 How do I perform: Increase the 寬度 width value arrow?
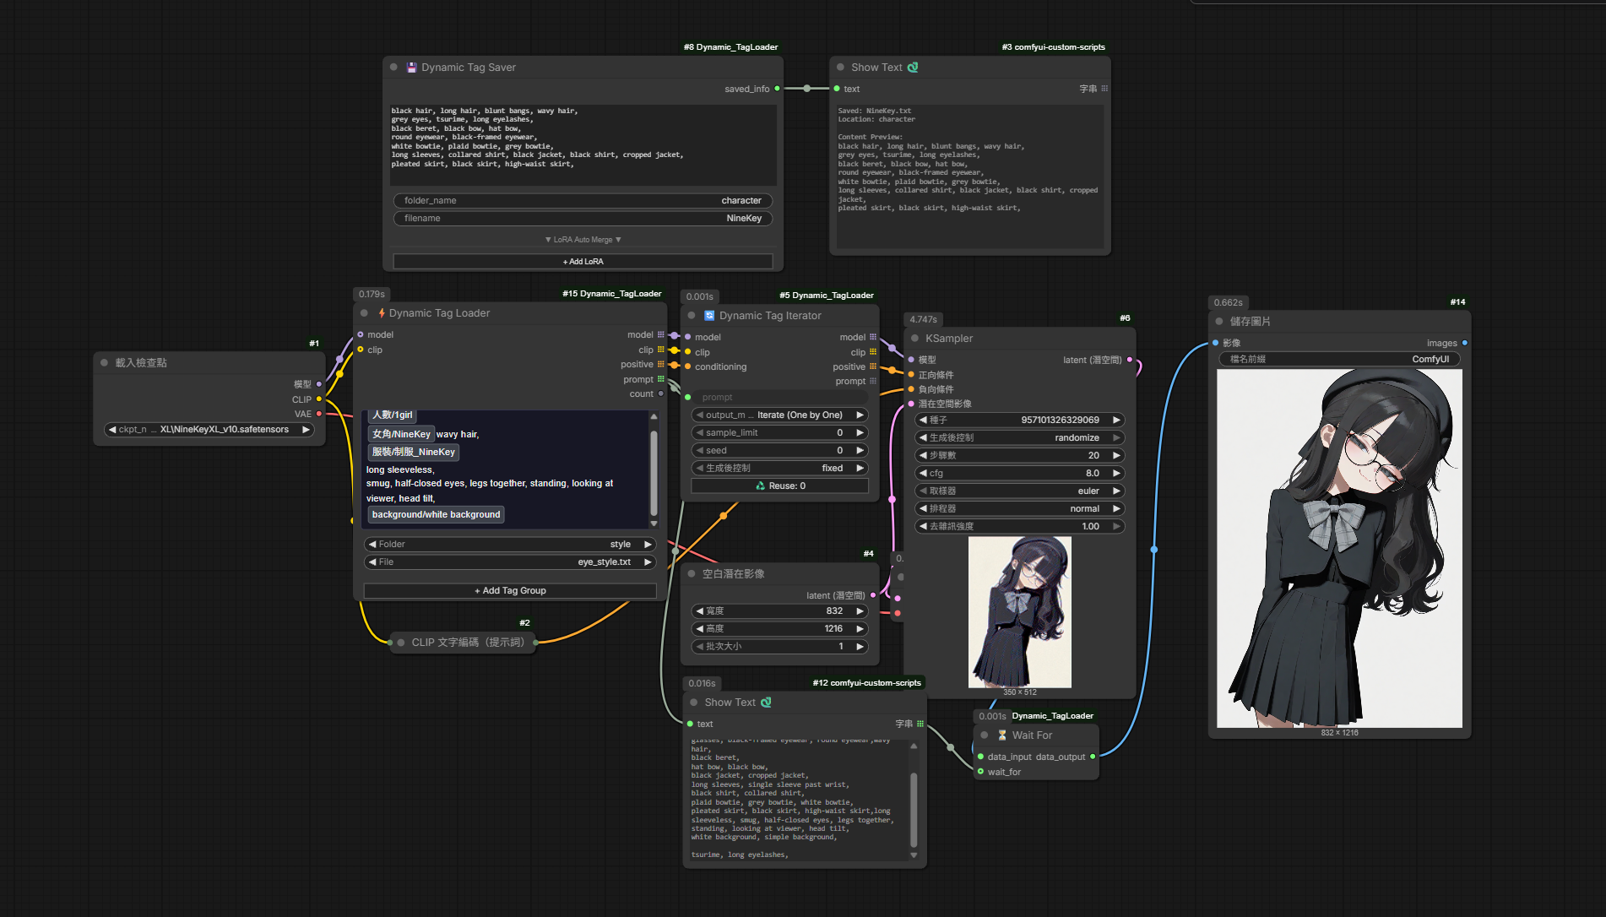[x=860, y=611]
